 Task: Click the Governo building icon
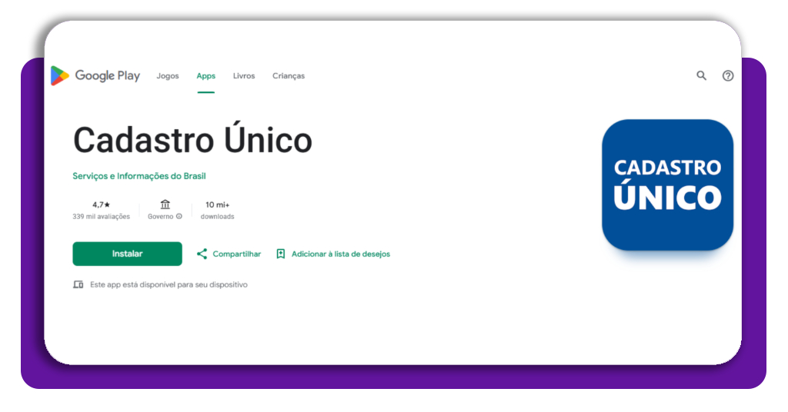(165, 204)
